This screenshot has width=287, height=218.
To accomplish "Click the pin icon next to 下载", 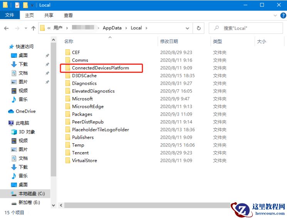I will click(47, 64).
